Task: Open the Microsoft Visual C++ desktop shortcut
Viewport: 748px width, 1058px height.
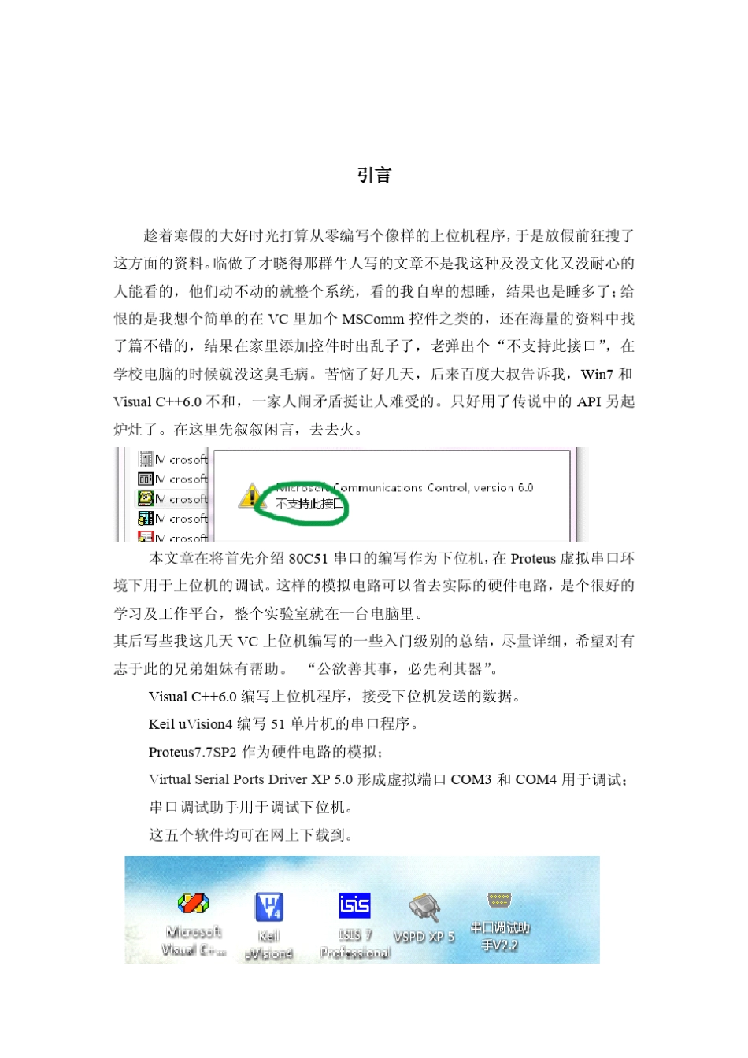Action: pos(193,925)
